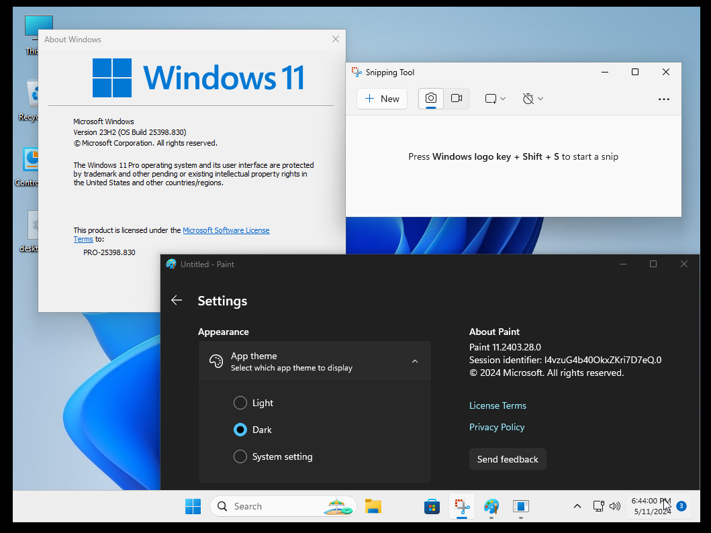
Task: Click the Version 23H2 OS Build text
Action: point(130,132)
